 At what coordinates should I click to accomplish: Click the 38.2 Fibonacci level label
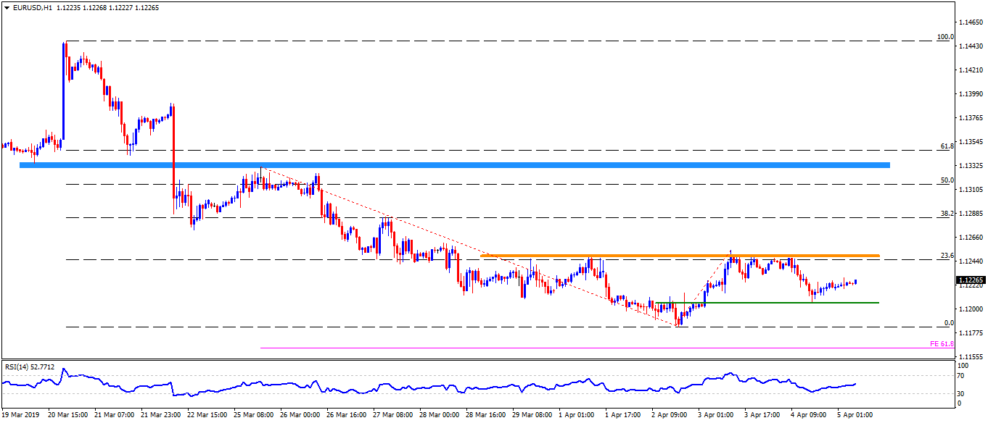(x=946, y=214)
